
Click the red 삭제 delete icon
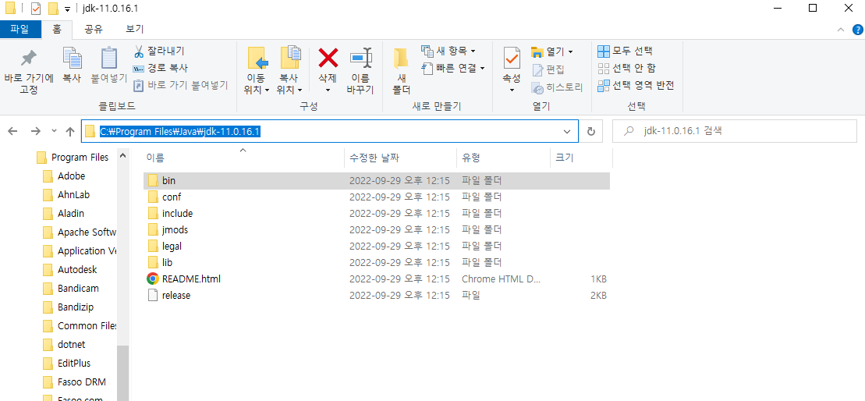pyautogui.click(x=328, y=58)
